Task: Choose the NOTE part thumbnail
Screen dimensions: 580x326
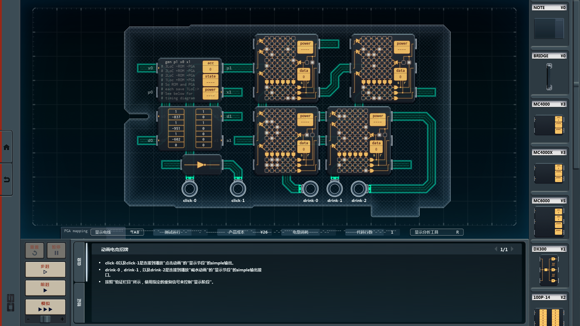Action: [x=549, y=28]
